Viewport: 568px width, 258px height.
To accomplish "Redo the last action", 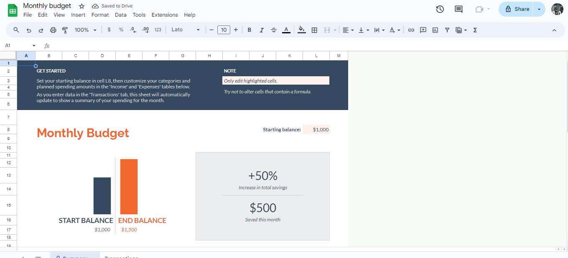I will click(x=41, y=30).
